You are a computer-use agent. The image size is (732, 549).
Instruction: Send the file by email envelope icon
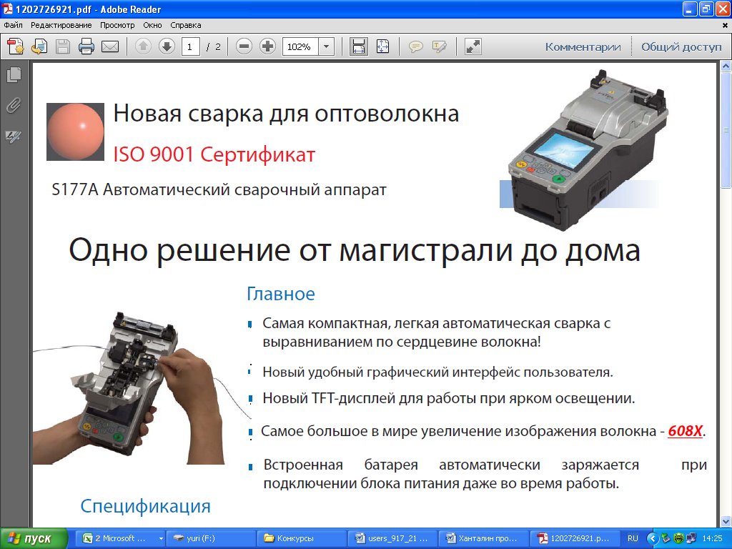109,47
